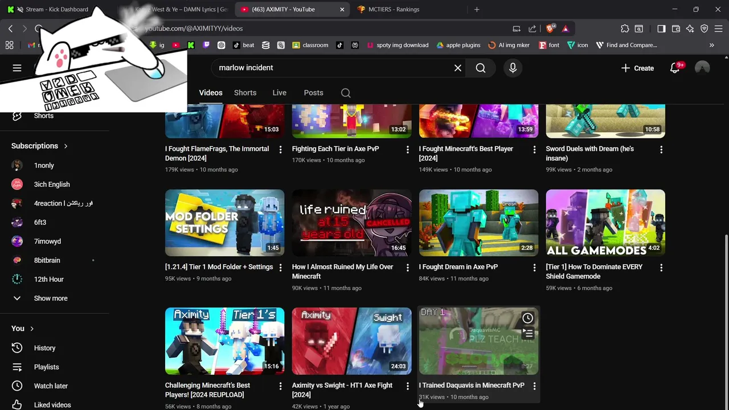Toggle the browser sidebar panel

click(x=661, y=28)
